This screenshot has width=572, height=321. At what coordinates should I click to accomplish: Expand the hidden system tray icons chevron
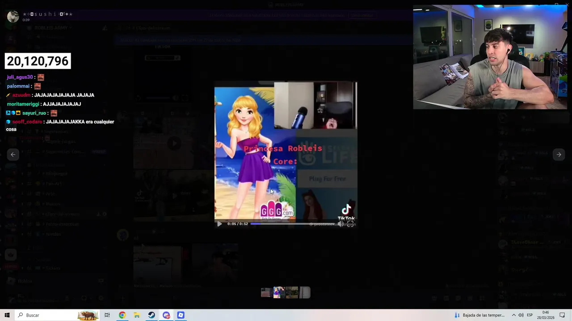click(x=513, y=315)
